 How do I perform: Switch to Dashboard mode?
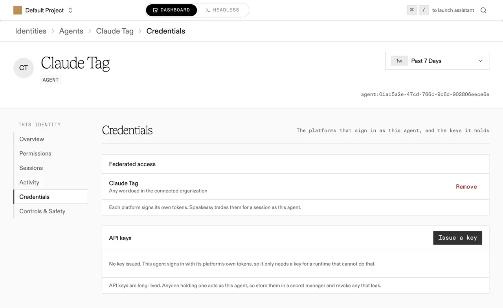pyautogui.click(x=171, y=10)
